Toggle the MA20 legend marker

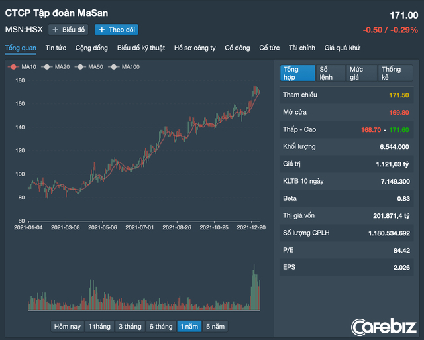(x=47, y=67)
